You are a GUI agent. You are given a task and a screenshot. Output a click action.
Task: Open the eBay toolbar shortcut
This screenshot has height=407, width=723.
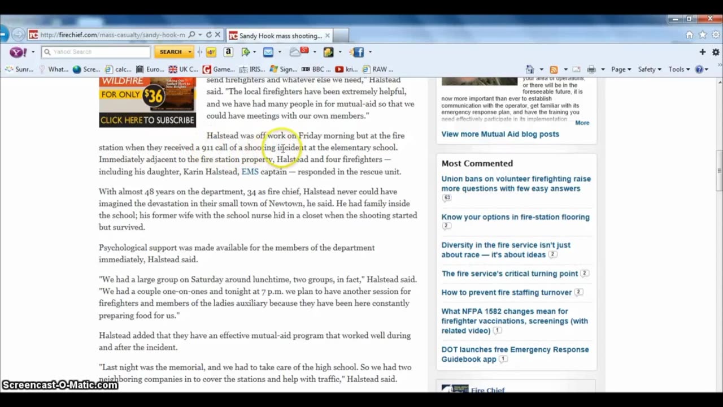click(211, 52)
